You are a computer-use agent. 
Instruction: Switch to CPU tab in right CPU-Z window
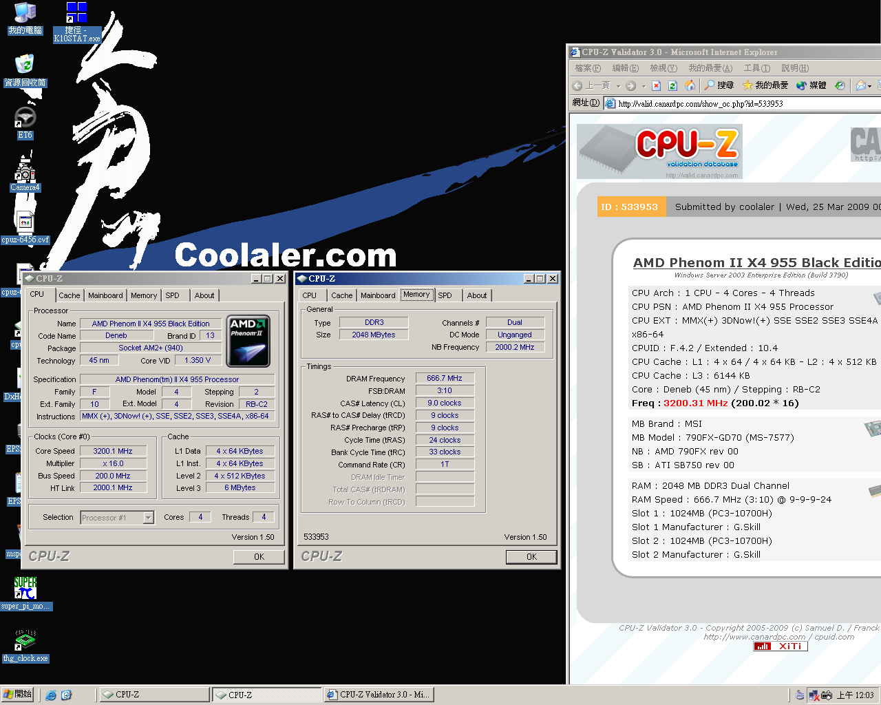310,295
